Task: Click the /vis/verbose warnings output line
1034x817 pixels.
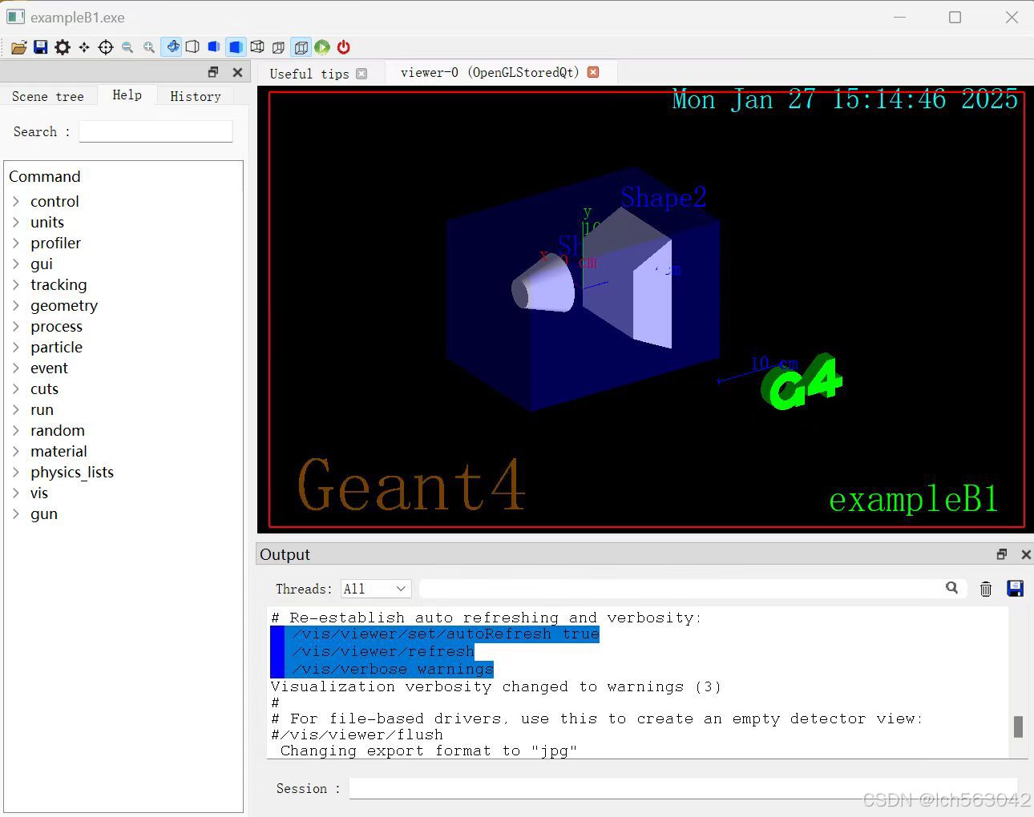Action: tap(393, 669)
